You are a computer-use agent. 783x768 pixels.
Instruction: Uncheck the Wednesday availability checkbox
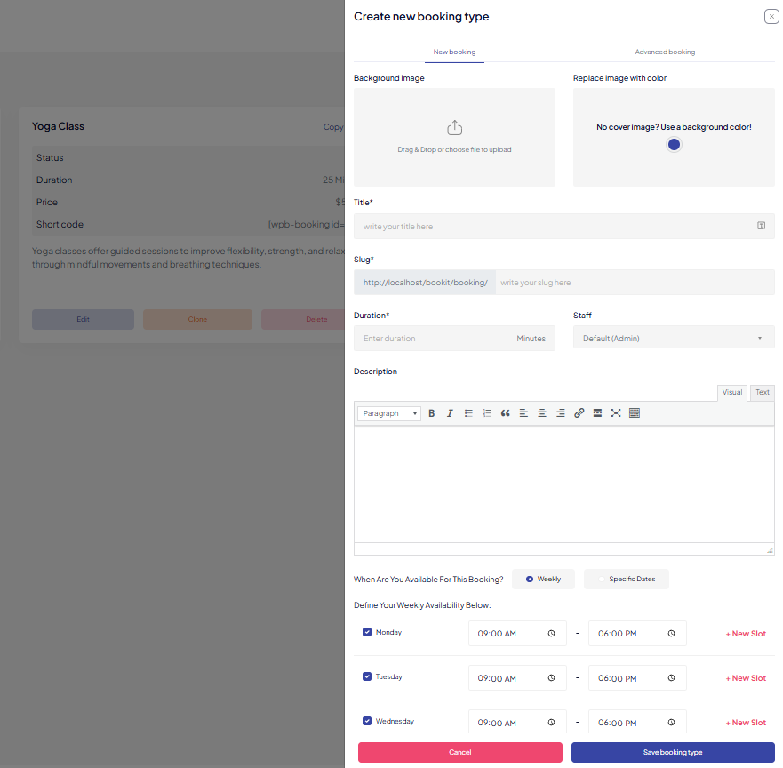pyautogui.click(x=367, y=721)
